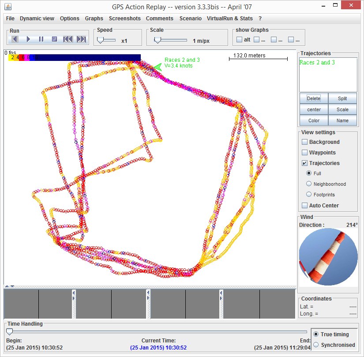Select 'Races 2 and 3' in Trajectories list
The image size is (364, 357).
point(317,62)
